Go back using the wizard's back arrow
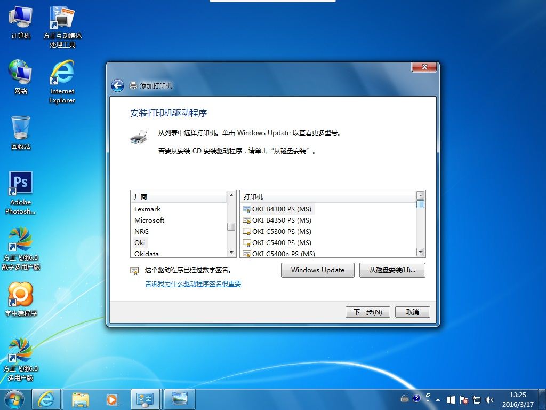 tap(117, 85)
